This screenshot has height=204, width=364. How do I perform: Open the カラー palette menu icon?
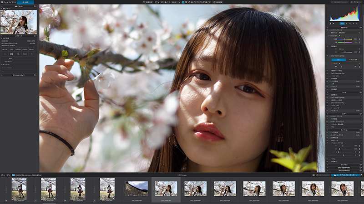pyautogui.click(x=360, y=114)
